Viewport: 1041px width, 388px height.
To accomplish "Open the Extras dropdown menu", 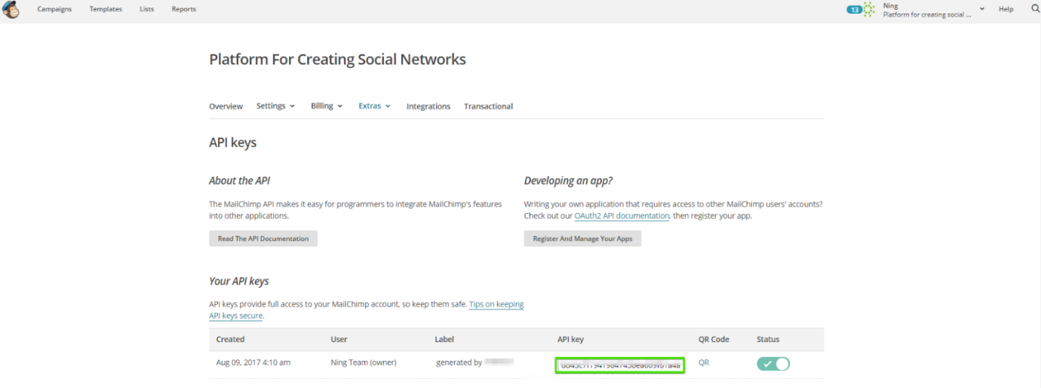I will 374,106.
